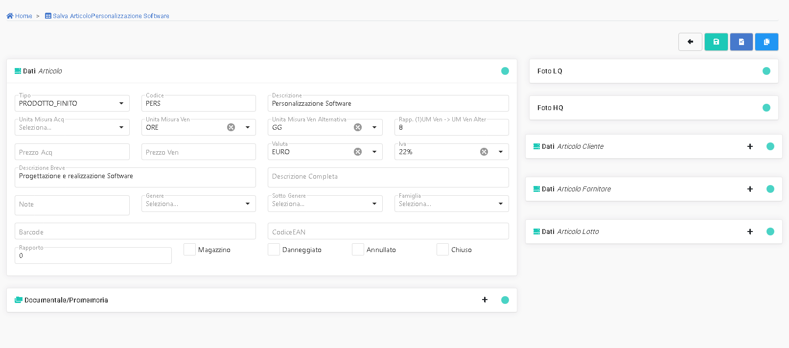Click the back arrow button
Viewport: 789px width, 348px height.
click(690, 42)
